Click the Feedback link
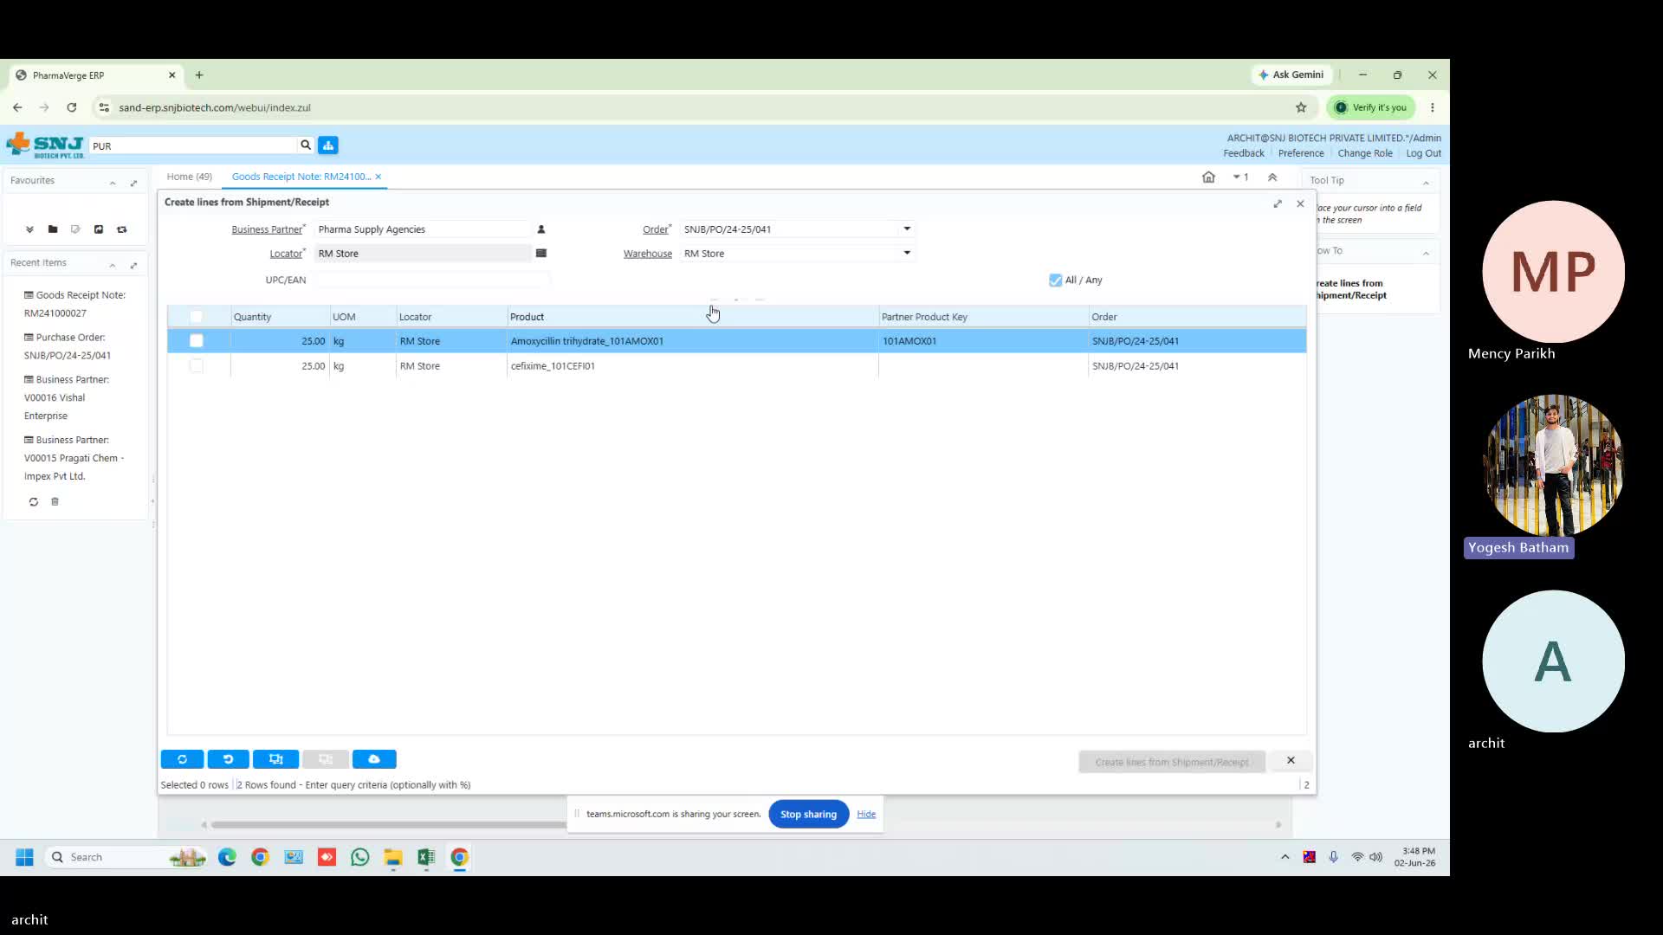This screenshot has height=935, width=1663. point(1244,153)
